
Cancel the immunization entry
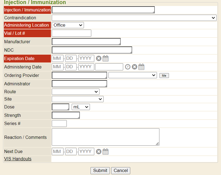coord(121,171)
